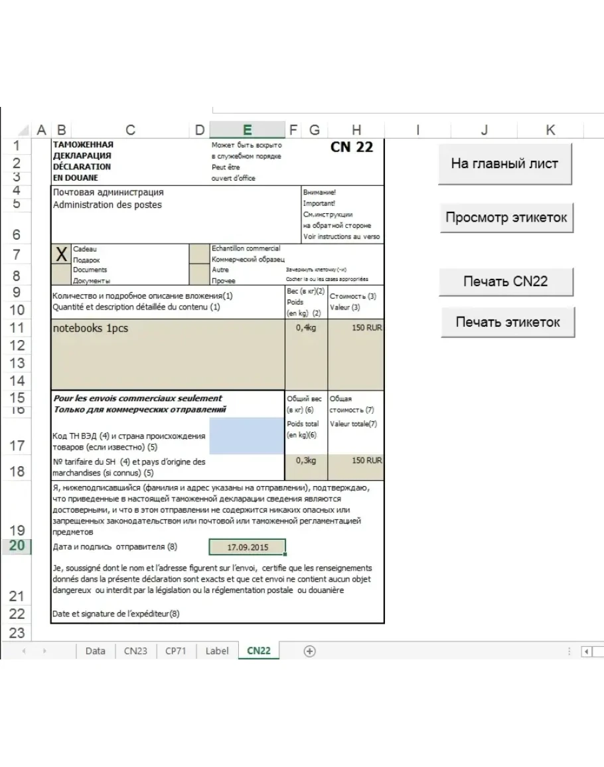Check the Autre (Прочее) box

point(198,274)
